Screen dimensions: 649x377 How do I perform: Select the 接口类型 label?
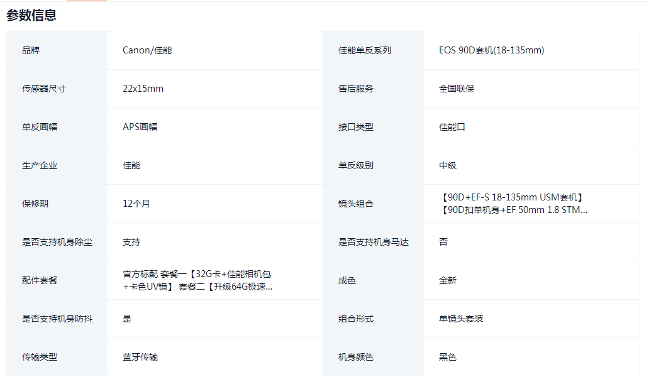pos(355,128)
